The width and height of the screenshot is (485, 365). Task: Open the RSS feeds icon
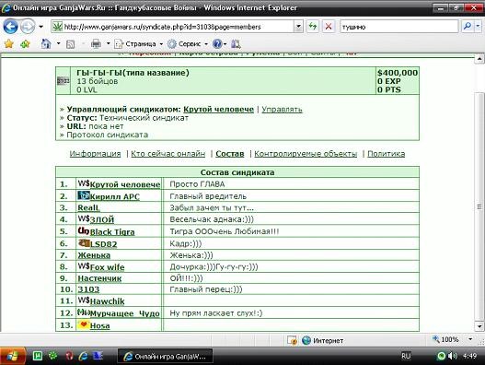pos(71,44)
